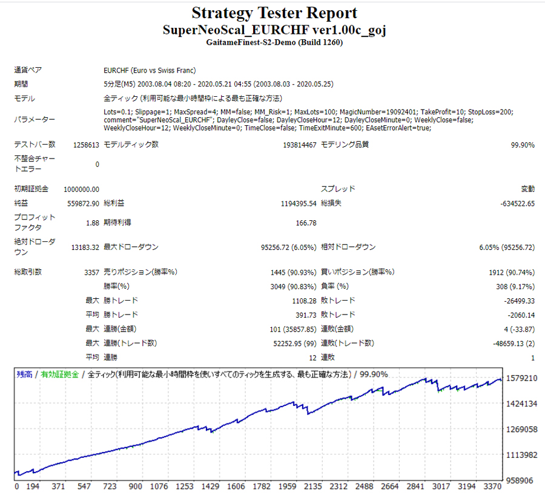
Task: Click the 308 (9.17%) loss rate value
Action: [x=515, y=287]
